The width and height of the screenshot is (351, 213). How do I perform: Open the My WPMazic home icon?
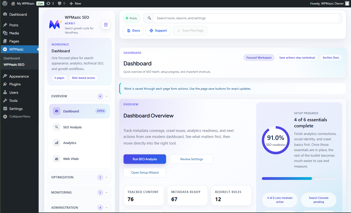[x=13, y=4]
